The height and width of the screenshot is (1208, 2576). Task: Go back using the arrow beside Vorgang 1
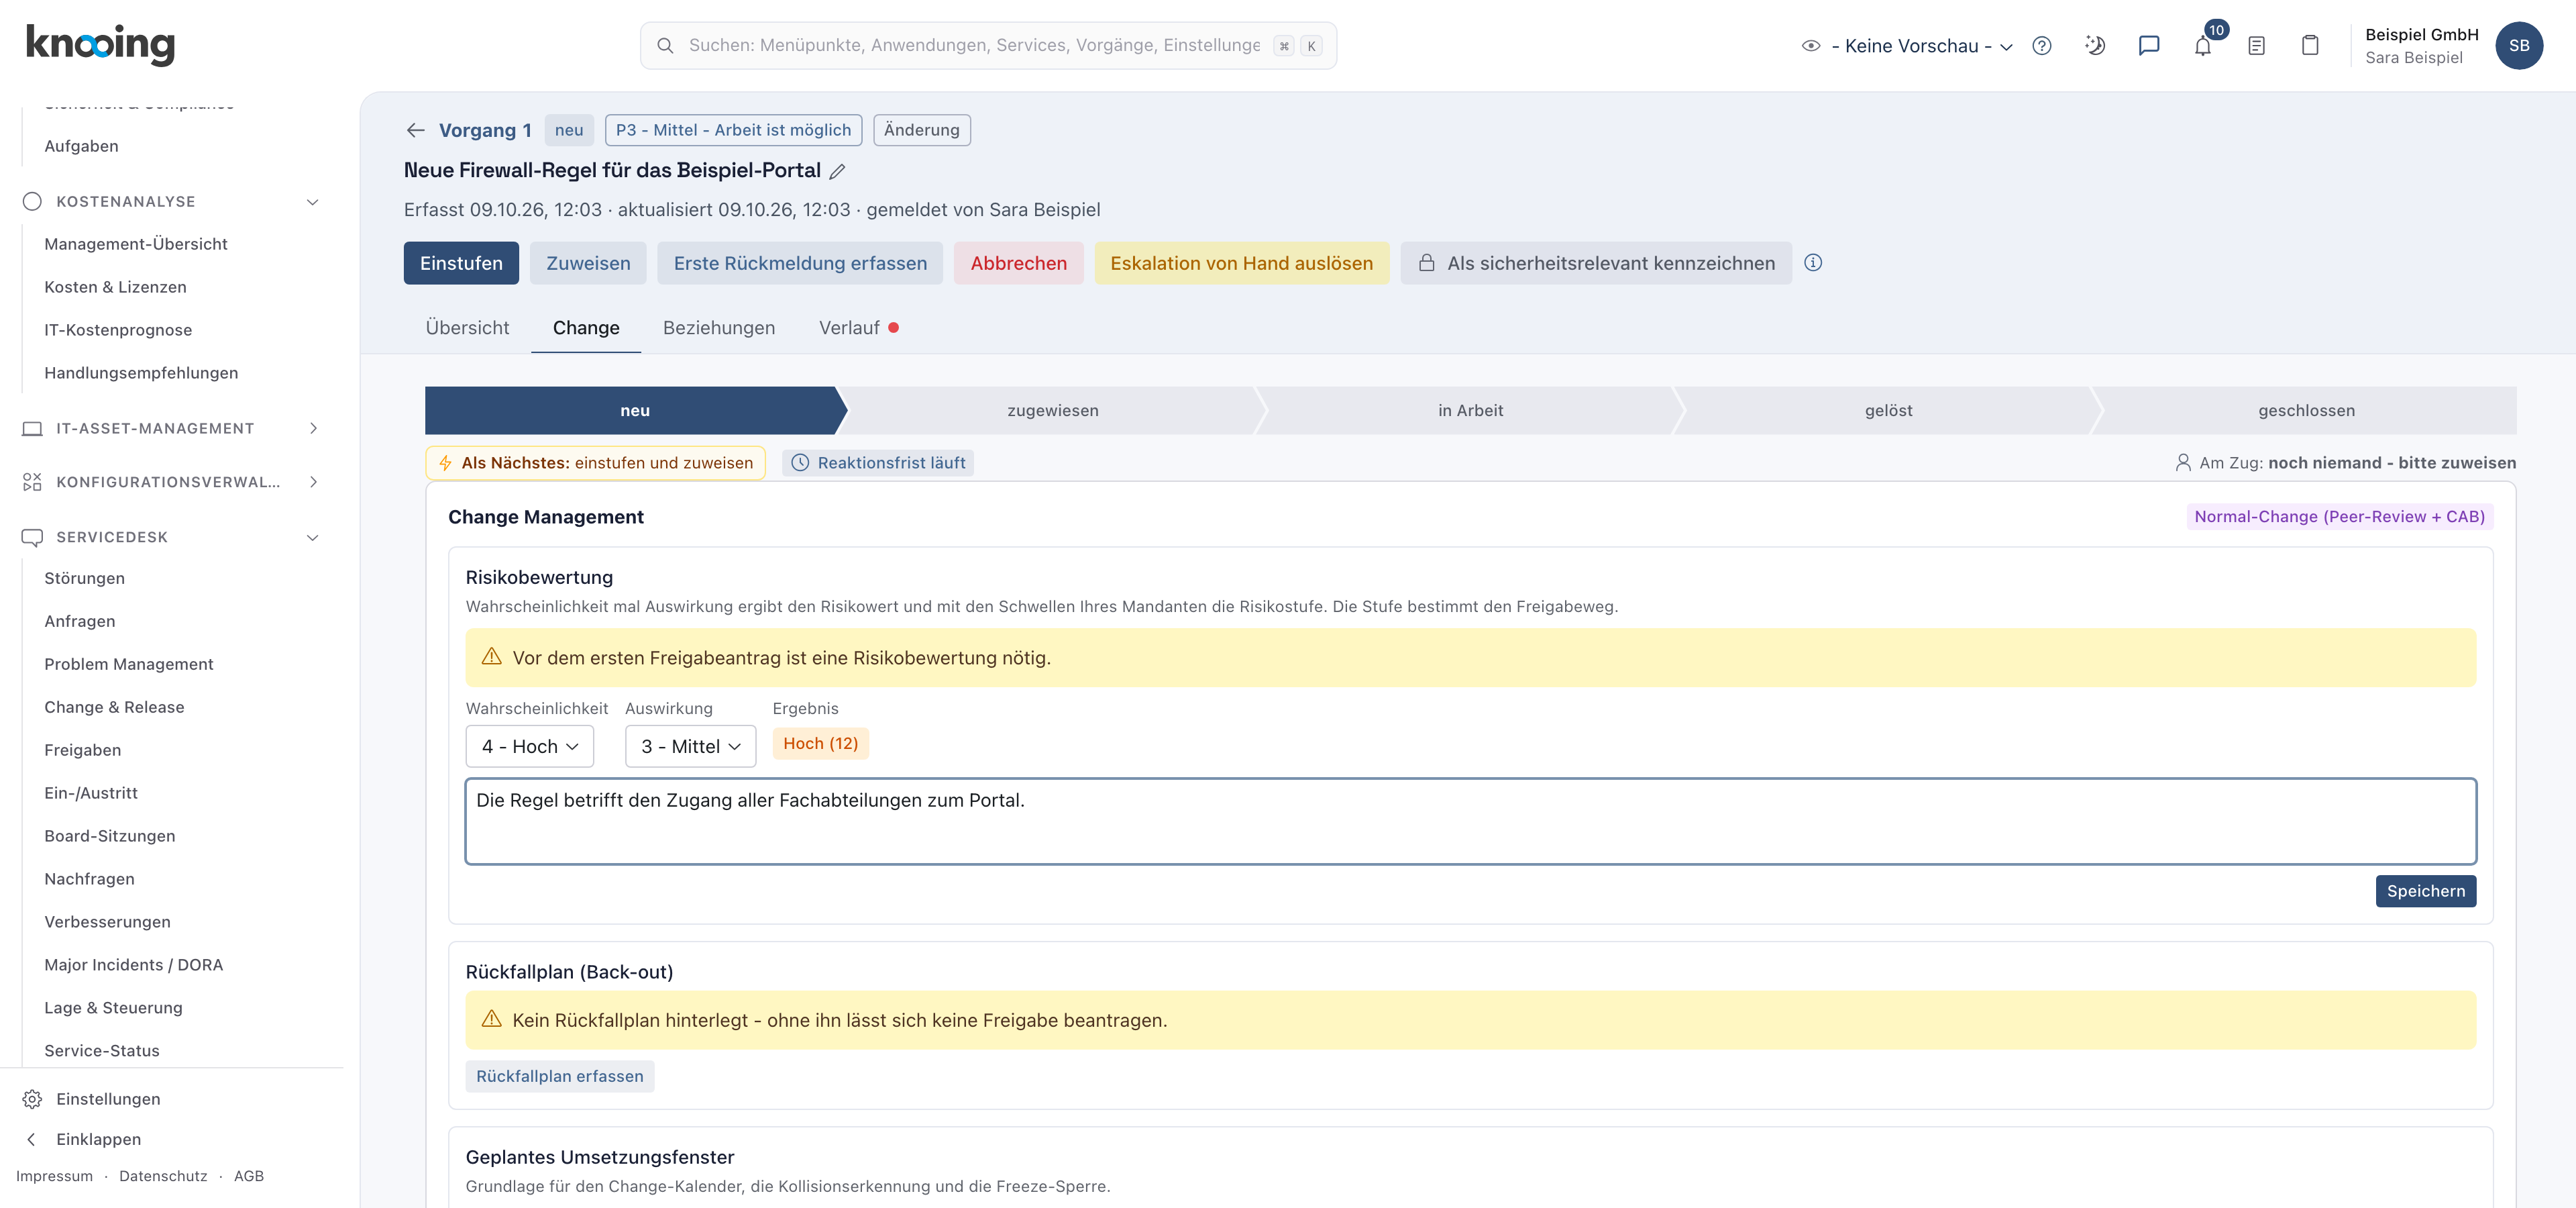point(416,130)
